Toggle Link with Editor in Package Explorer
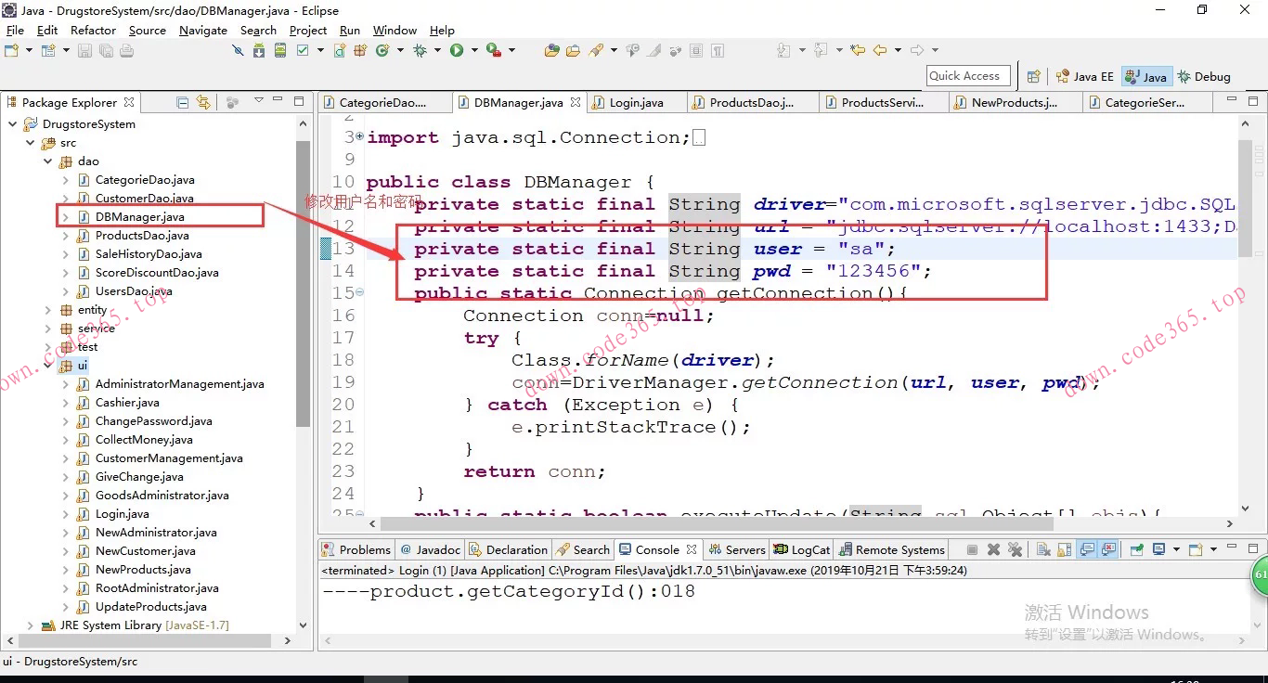 point(203,102)
